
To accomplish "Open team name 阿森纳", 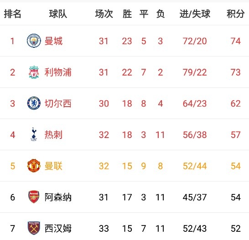I will 58,197.
